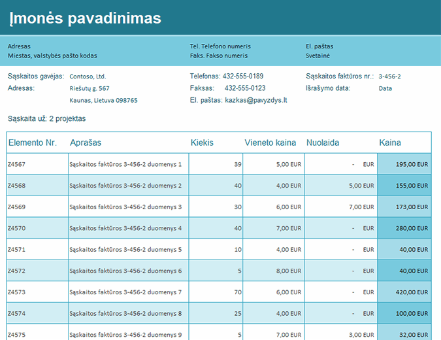Select the Elemento Nr. column header

click(x=32, y=143)
